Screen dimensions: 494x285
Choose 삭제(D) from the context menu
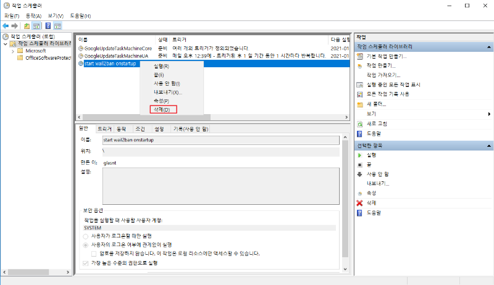(162, 109)
